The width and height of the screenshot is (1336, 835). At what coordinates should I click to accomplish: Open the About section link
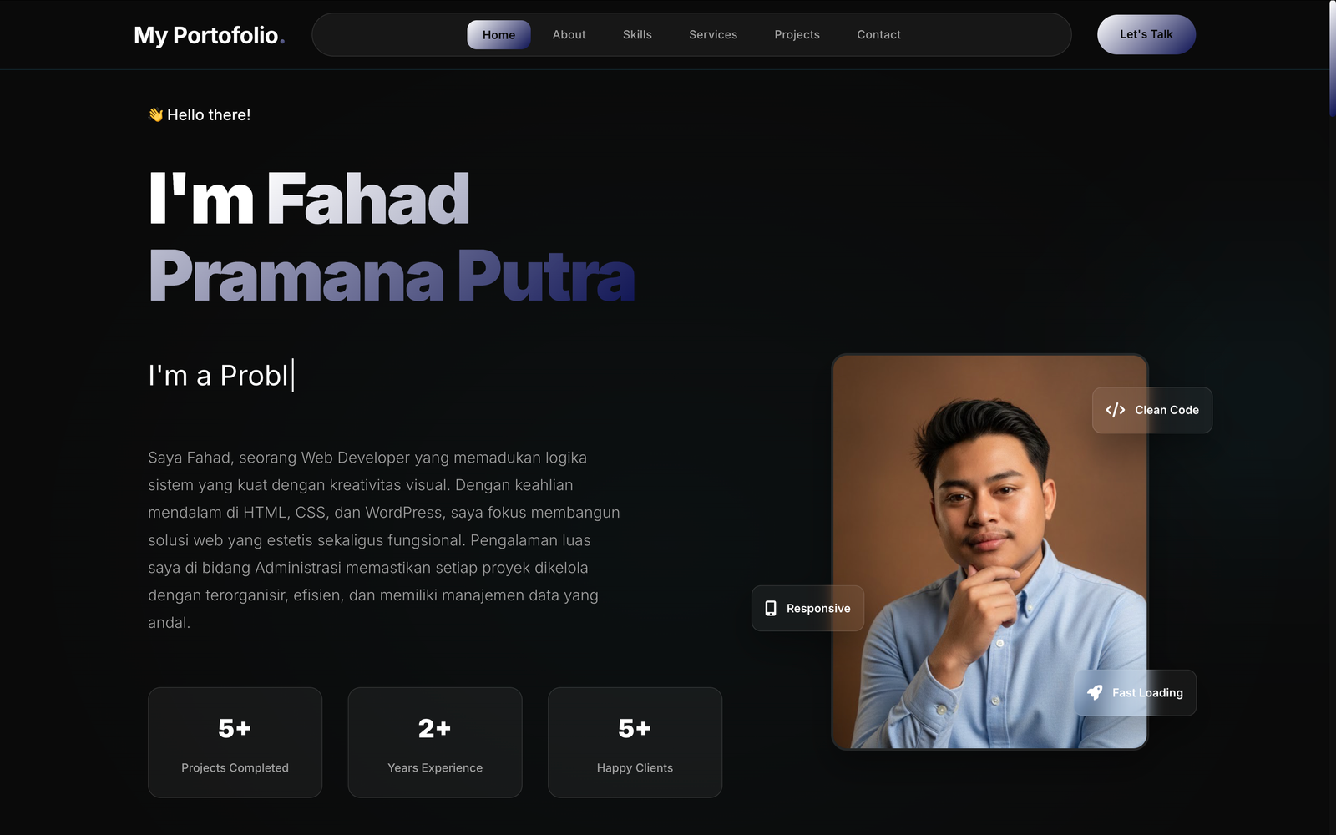coord(569,35)
